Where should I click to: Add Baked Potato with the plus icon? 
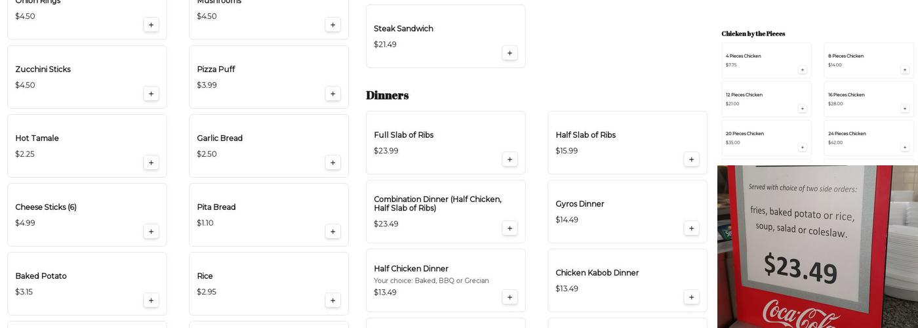[x=151, y=300]
